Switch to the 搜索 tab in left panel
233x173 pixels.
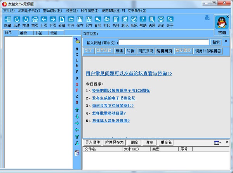[26, 33]
